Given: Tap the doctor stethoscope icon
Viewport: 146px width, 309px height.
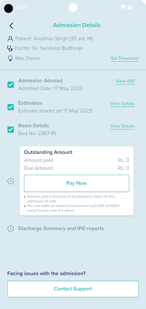Looking at the screenshot, I should pyautogui.click(x=10, y=48).
